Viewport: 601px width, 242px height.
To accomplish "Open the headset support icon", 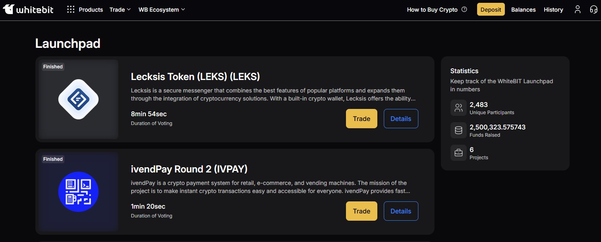I will tap(593, 9).
